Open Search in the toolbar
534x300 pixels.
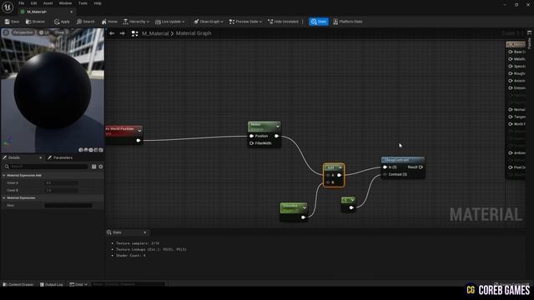point(85,22)
